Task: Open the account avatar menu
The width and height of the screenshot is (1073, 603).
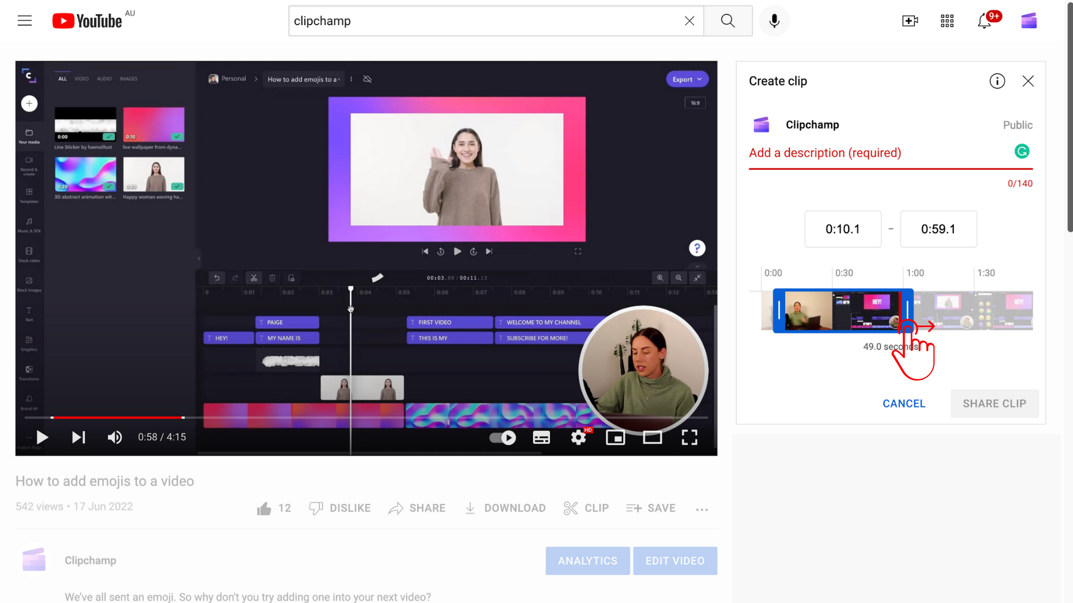Action: coord(1029,21)
